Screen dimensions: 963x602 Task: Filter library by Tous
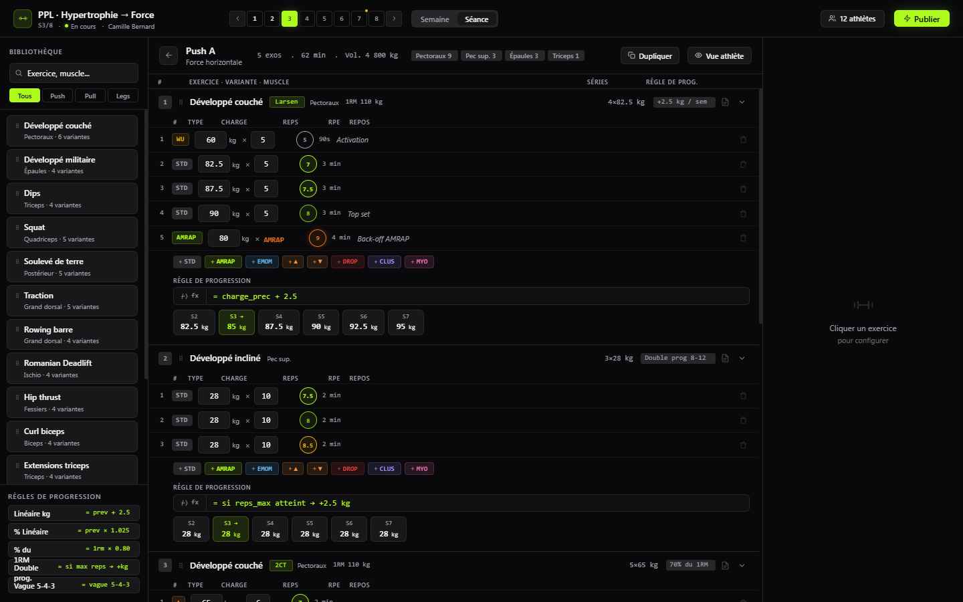(x=25, y=96)
